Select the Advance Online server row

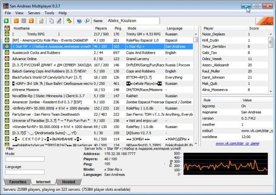point(98,59)
